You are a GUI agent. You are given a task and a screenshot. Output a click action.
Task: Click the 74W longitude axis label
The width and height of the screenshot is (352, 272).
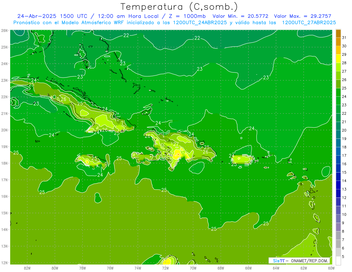(138, 268)
